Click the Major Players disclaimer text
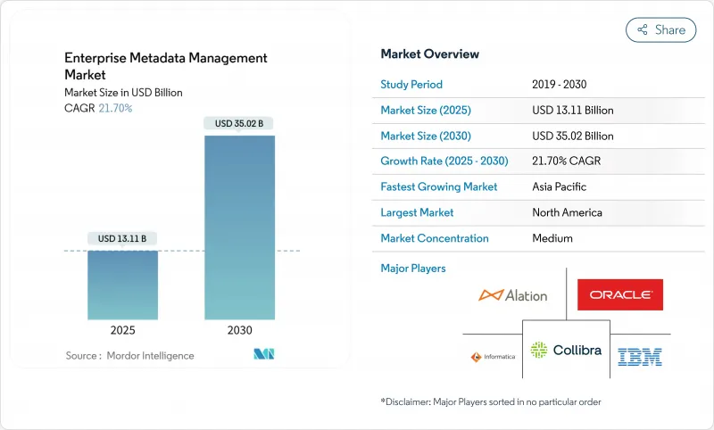 pos(490,402)
